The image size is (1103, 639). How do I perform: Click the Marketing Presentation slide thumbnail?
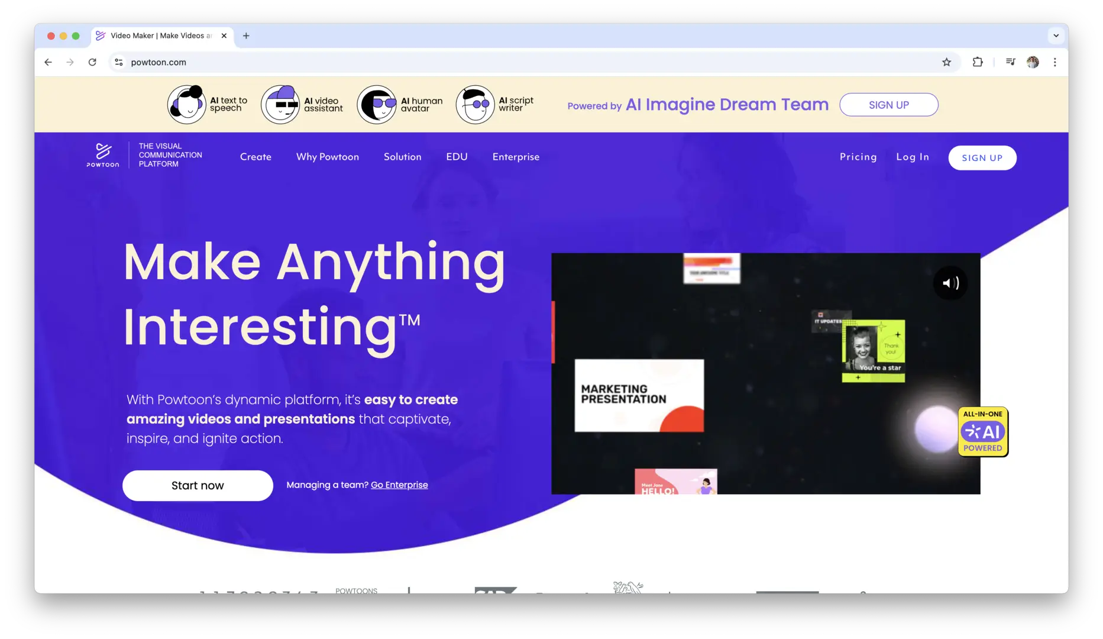[x=639, y=395]
